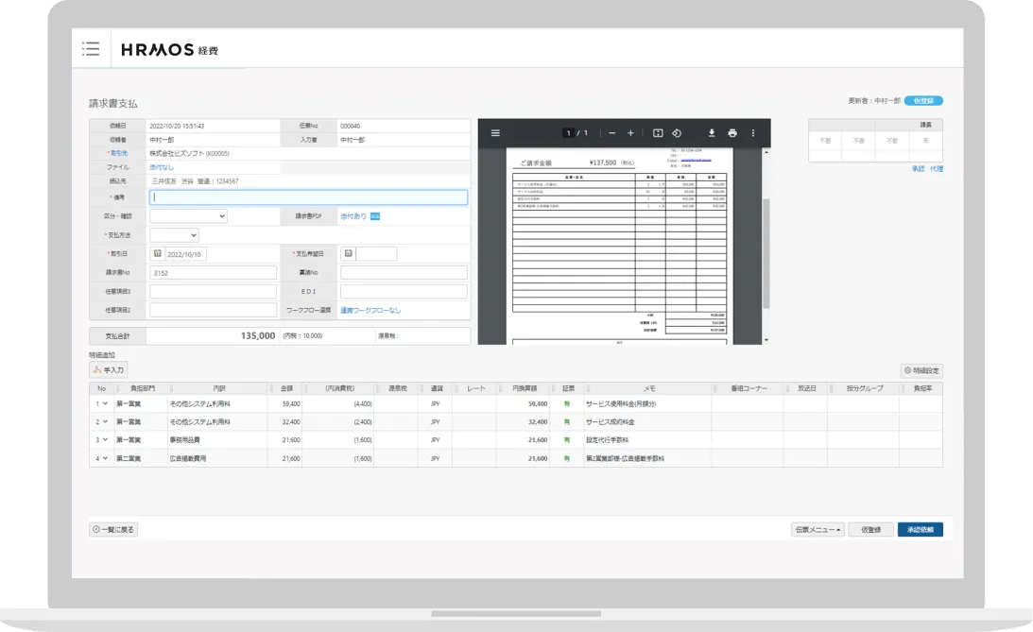Click the 手入力 add detail button
1033x632 pixels.
pos(108,370)
